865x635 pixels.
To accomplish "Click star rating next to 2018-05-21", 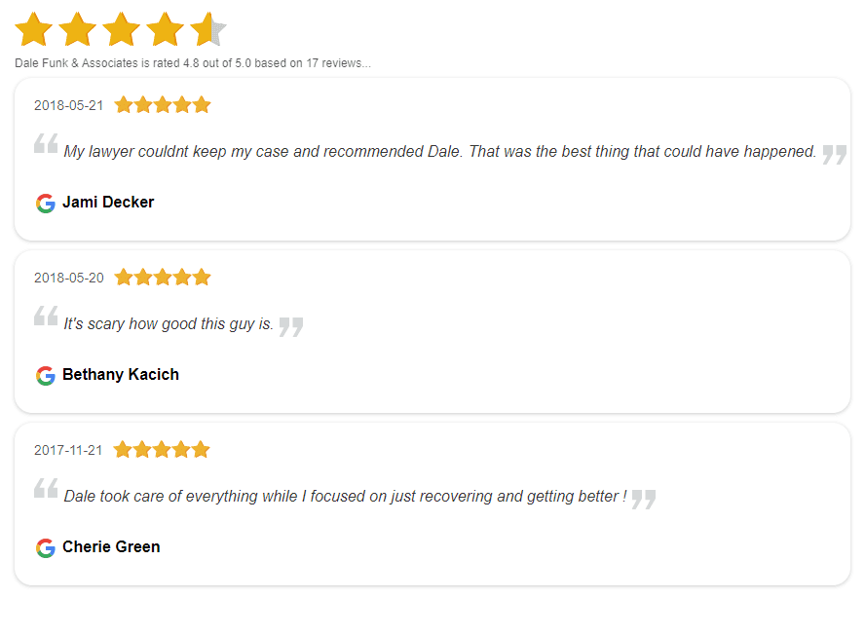I will click(162, 105).
